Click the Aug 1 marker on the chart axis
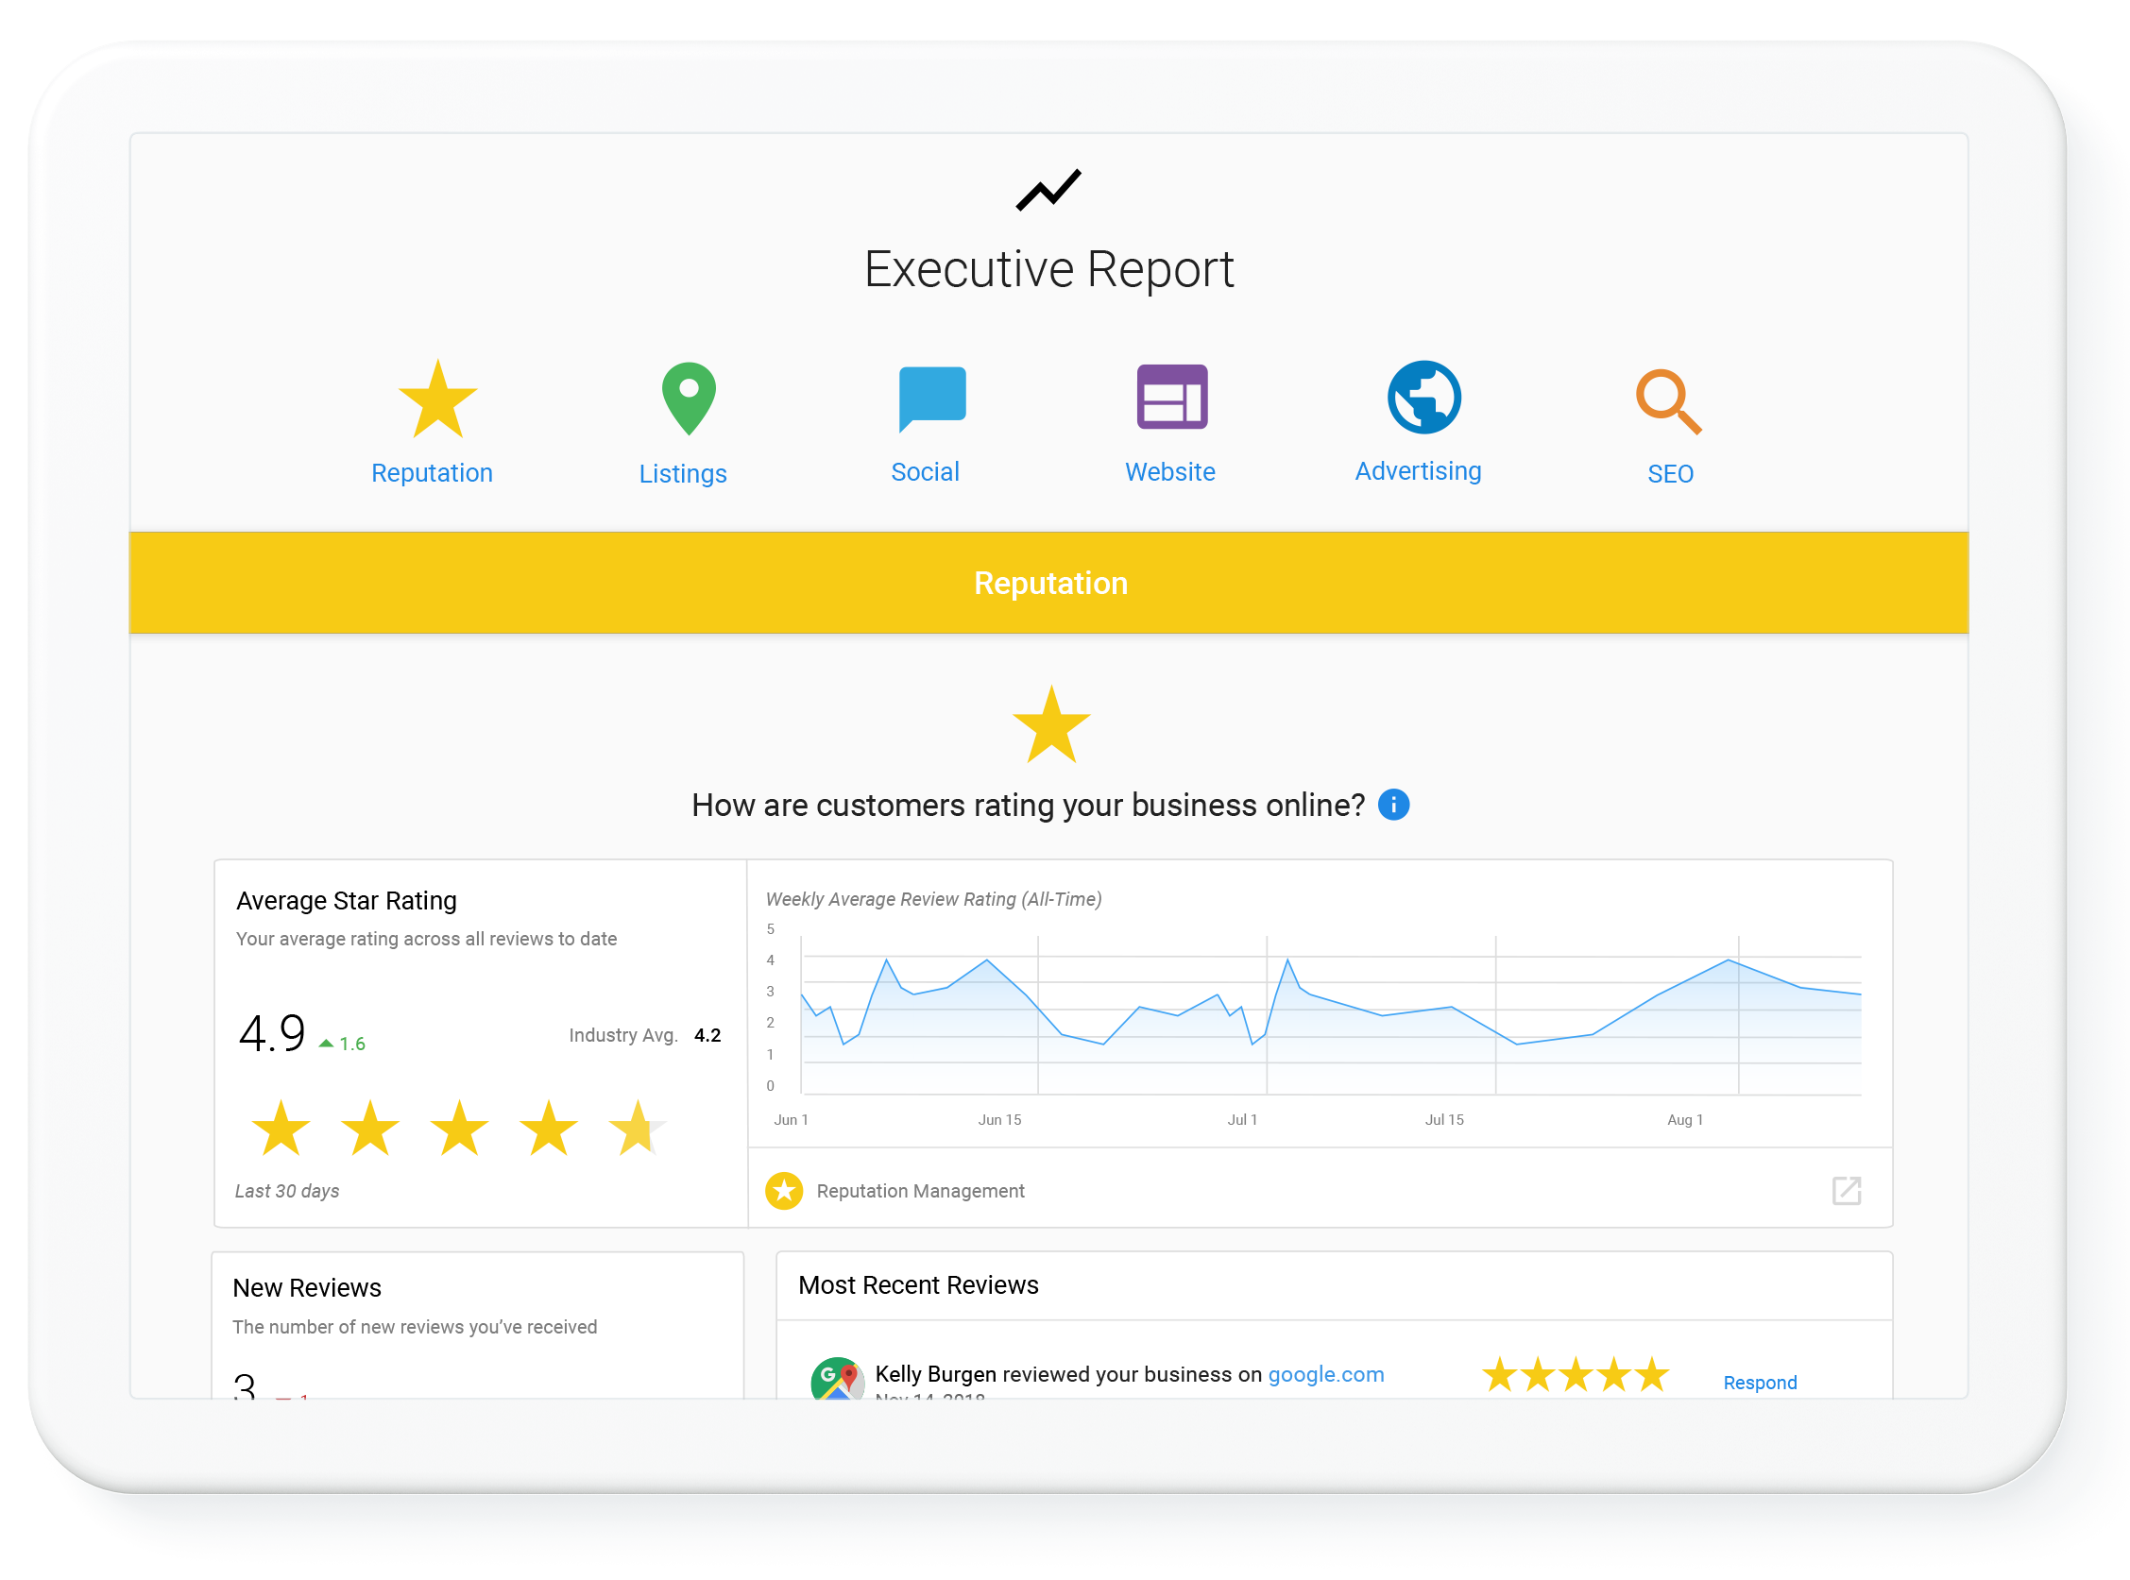The image size is (2130, 1580). click(x=1684, y=1119)
